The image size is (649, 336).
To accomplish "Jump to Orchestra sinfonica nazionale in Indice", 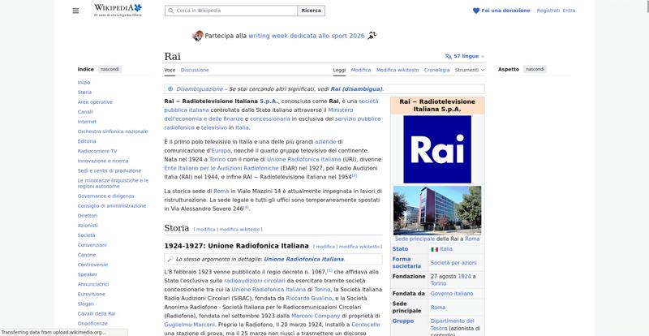I will [x=113, y=131].
